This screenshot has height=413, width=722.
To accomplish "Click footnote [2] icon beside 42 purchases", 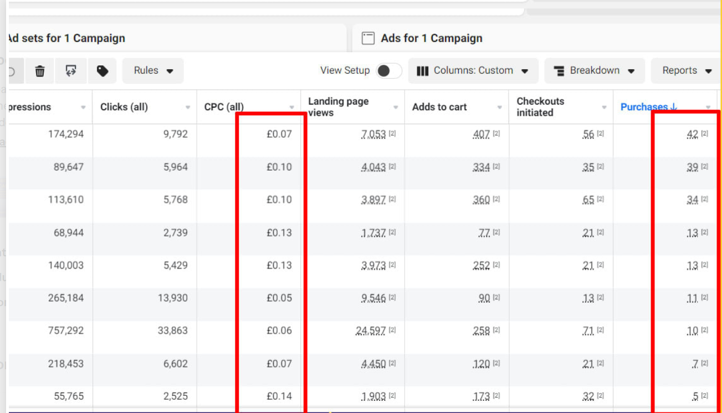I will coord(704,134).
